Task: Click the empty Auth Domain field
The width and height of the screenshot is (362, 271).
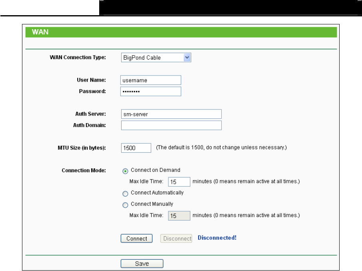Action: coord(171,125)
